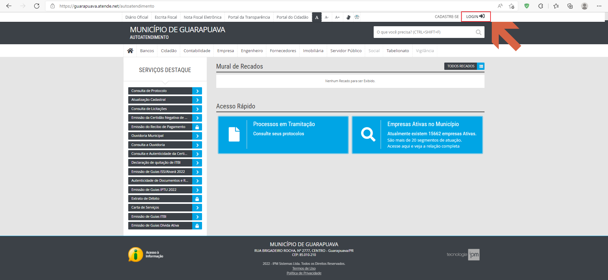
Task: Open the Política de Privacidade link
Action: [x=304, y=273]
